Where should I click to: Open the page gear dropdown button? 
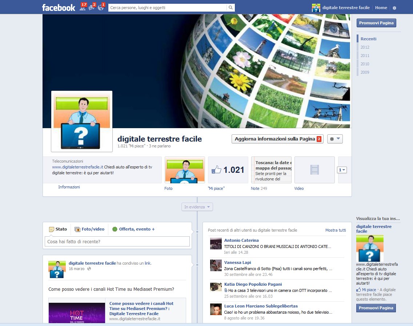(x=335, y=139)
